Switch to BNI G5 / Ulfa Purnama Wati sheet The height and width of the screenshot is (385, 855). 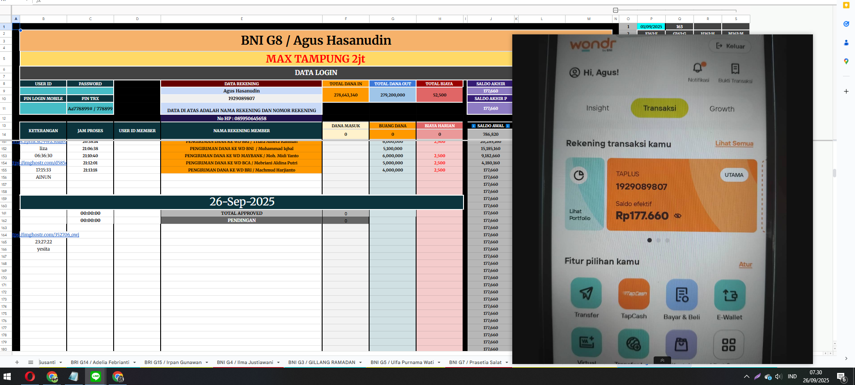[x=402, y=362]
